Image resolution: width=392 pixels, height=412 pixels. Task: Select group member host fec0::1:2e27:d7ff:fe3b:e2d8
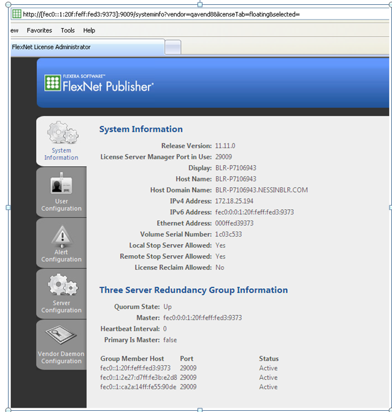coord(138,378)
